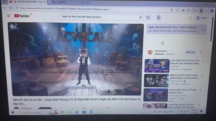Clear the YouTube search box text
The width and height of the screenshot is (216, 121).
pyautogui.click(x=140, y=17)
